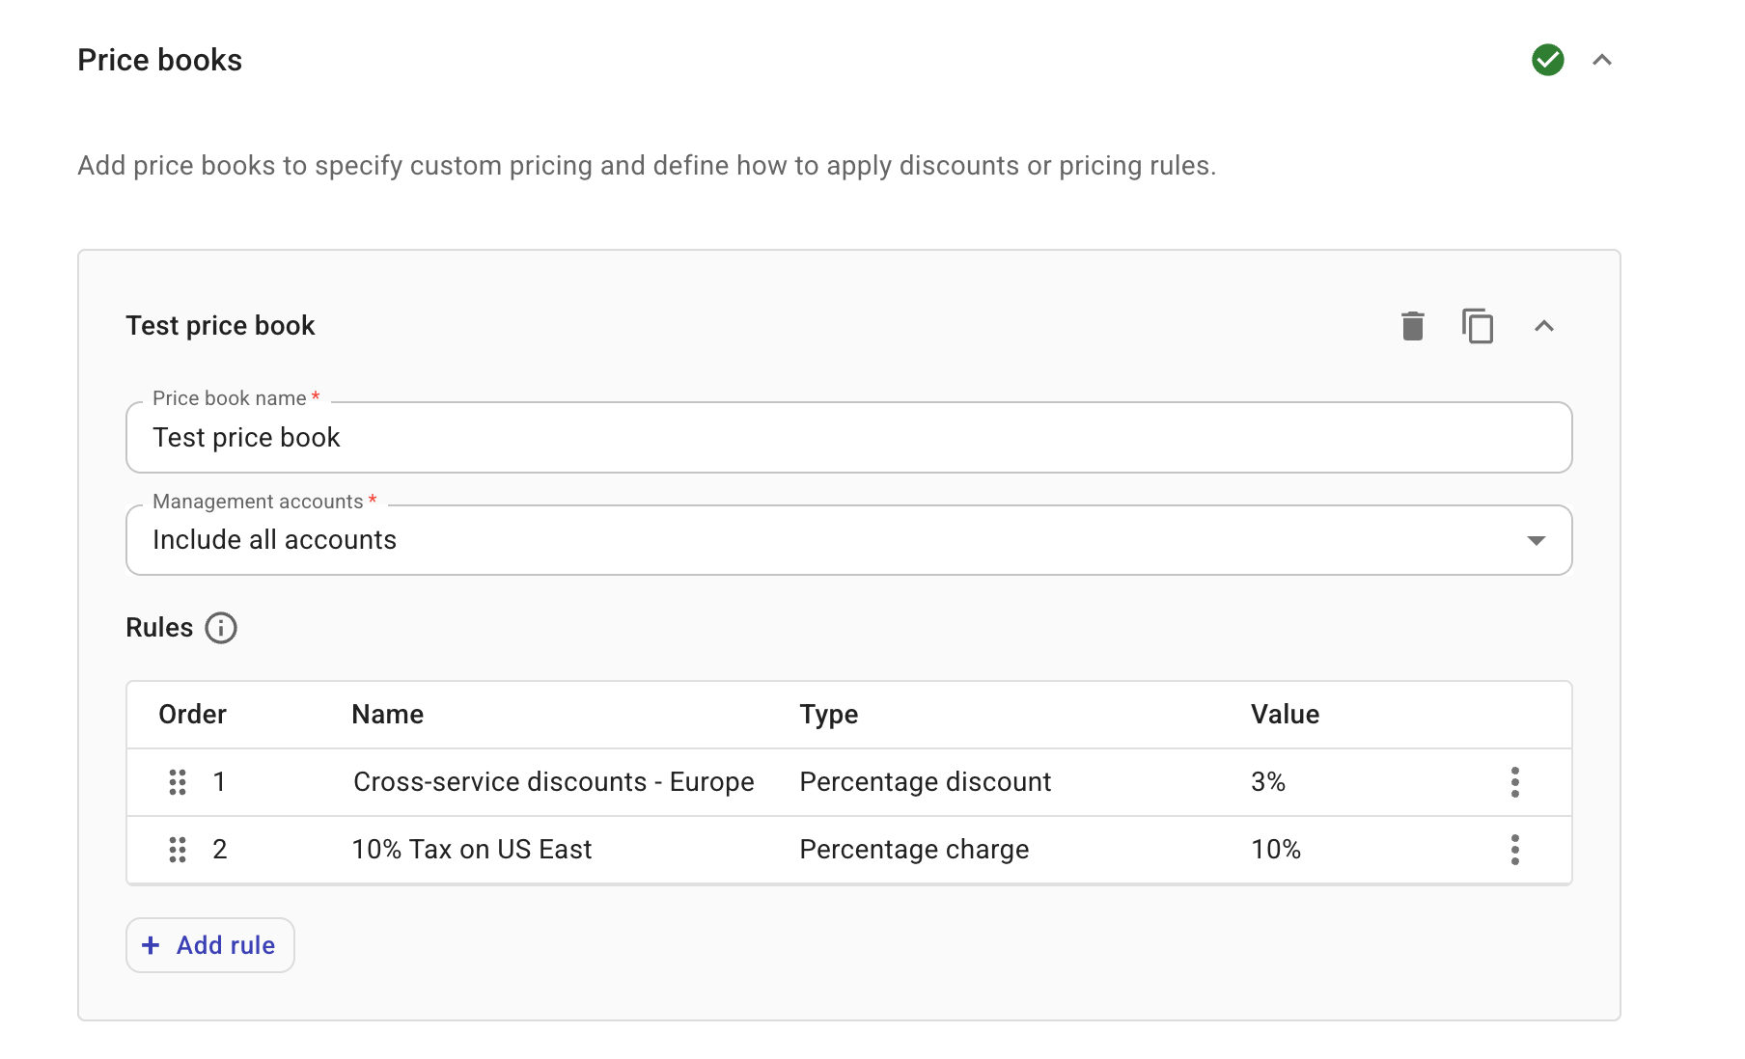This screenshot has height=1059, width=1745.
Task: Click the Order column header
Action: pyautogui.click(x=192, y=715)
